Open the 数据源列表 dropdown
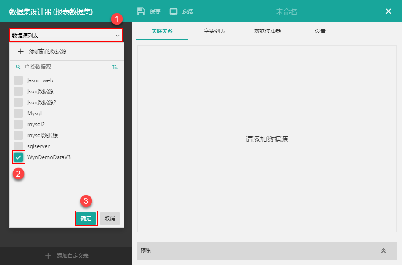The height and width of the screenshot is (265, 402). pos(66,36)
